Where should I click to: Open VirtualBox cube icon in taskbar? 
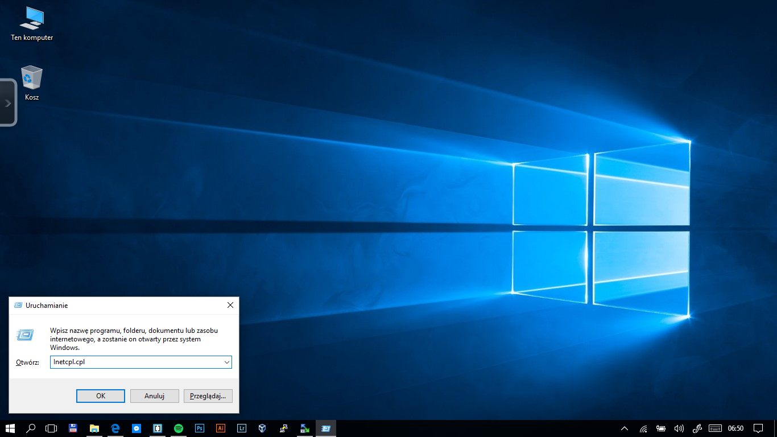click(x=262, y=428)
